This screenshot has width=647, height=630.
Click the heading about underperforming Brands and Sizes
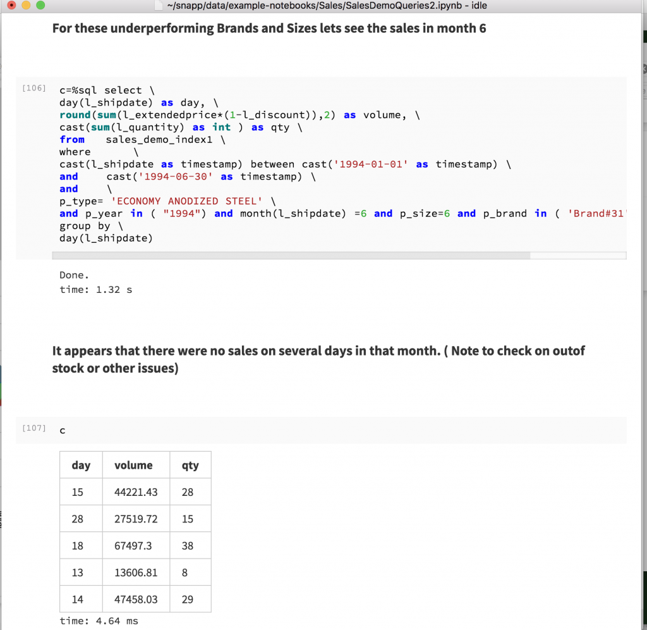pyautogui.click(x=269, y=28)
